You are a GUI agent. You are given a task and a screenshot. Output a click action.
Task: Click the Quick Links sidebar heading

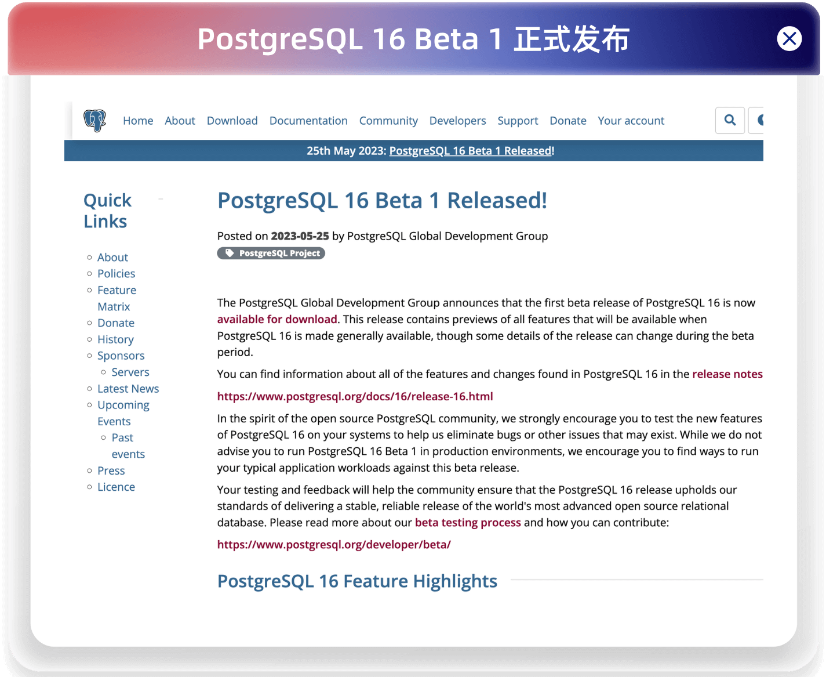(107, 211)
